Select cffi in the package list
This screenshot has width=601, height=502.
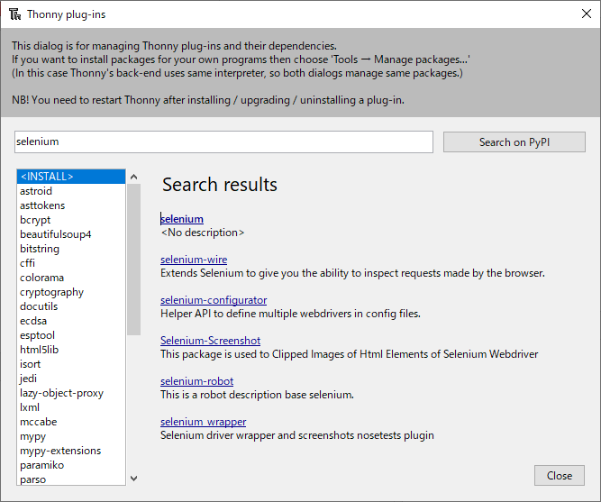tap(71, 263)
